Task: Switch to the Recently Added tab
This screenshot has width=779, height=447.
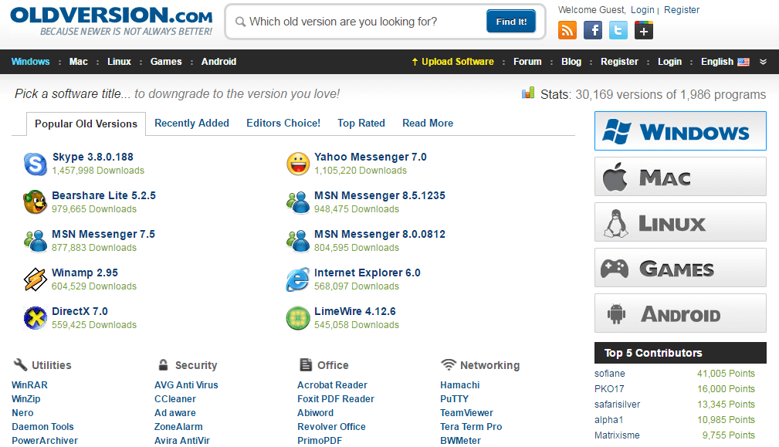Action: (x=191, y=124)
